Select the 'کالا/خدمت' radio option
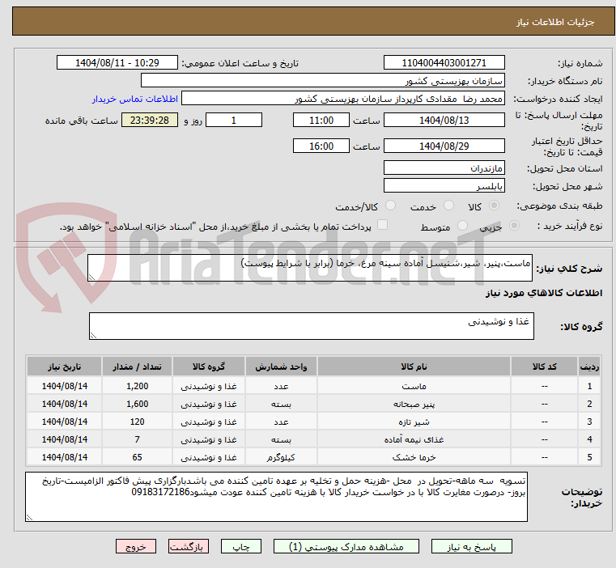The width and height of the screenshot is (616, 568). click(391, 207)
